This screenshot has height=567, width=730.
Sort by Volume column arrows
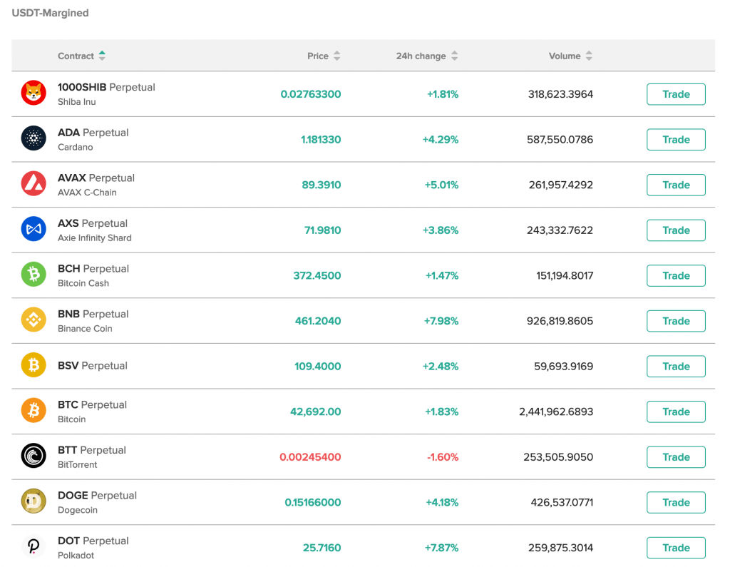click(x=589, y=56)
